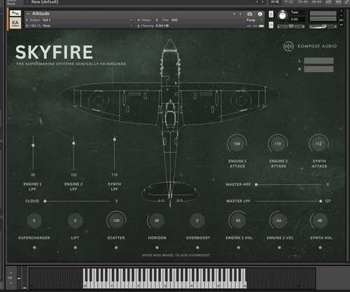
Task: Click the Engine 2 LPF slider handle
Action: (73, 143)
